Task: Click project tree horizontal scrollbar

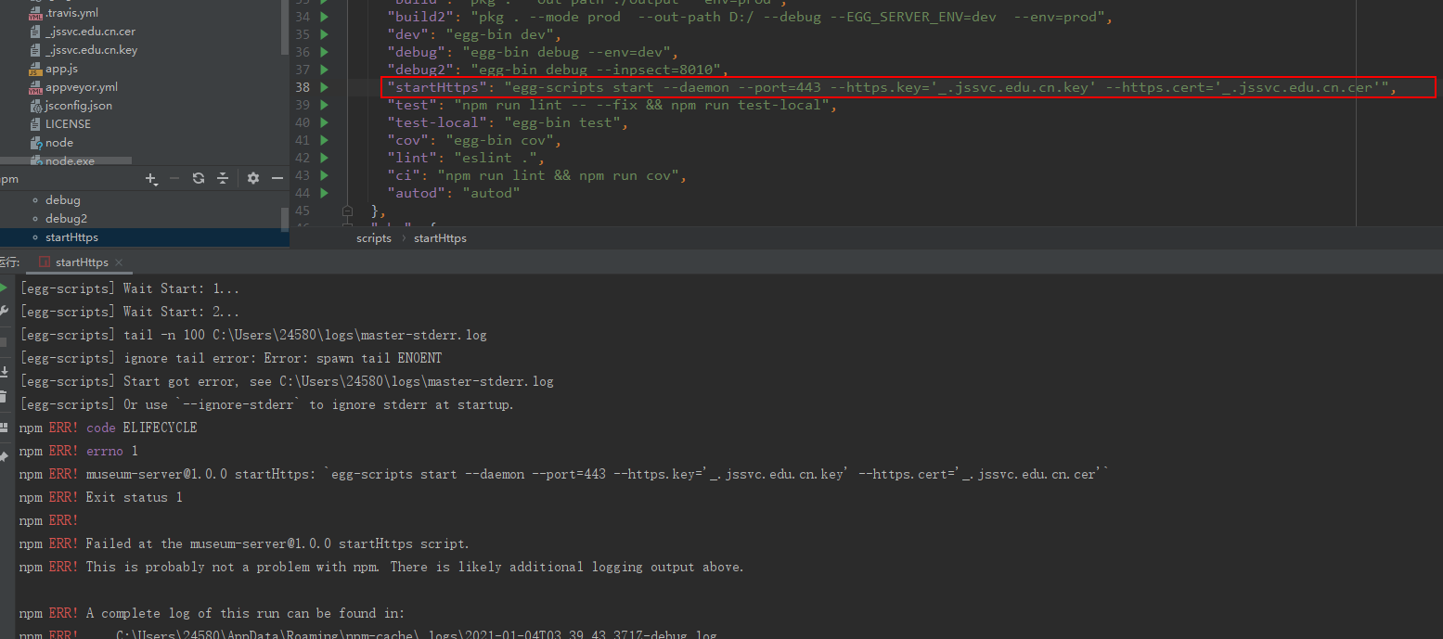Action: pyautogui.click(x=66, y=161)
